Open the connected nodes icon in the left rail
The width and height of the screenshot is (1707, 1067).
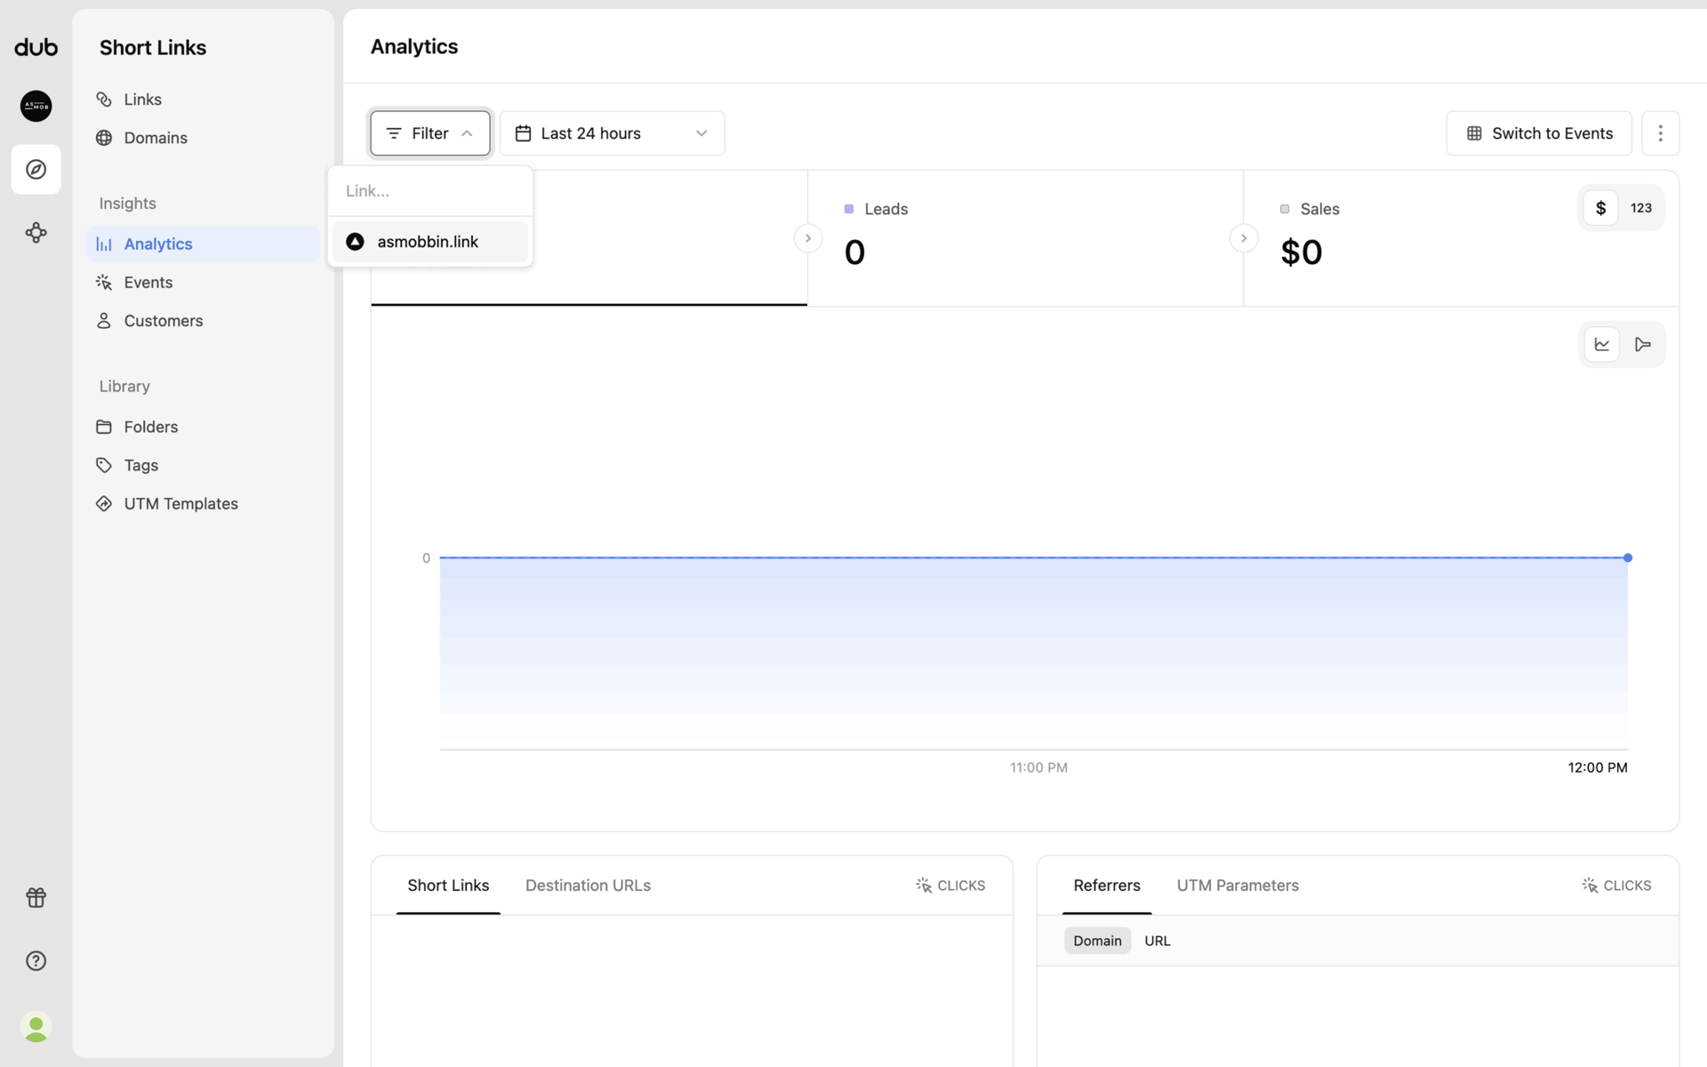point(36,233)
